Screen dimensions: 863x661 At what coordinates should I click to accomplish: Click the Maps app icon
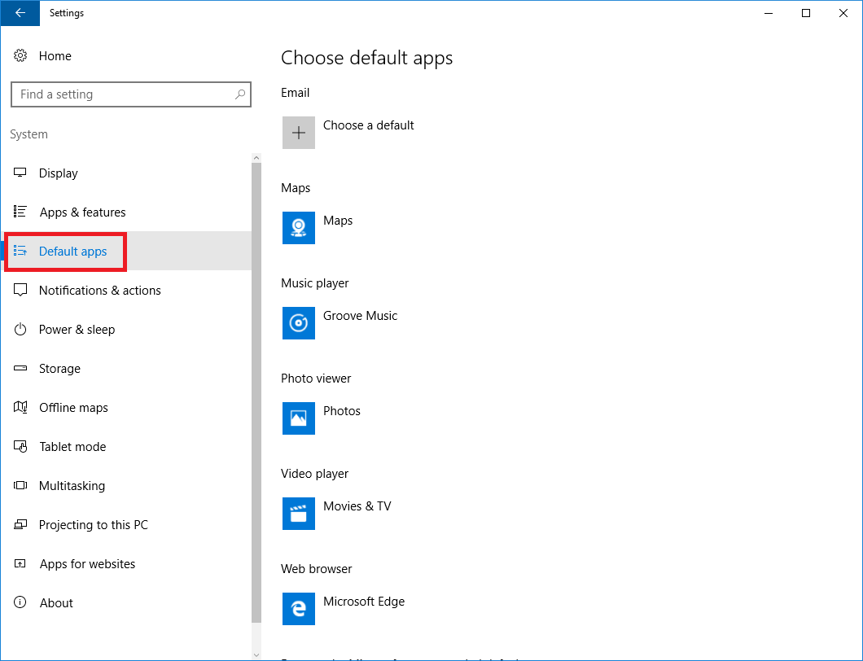(x=299, y=228)
